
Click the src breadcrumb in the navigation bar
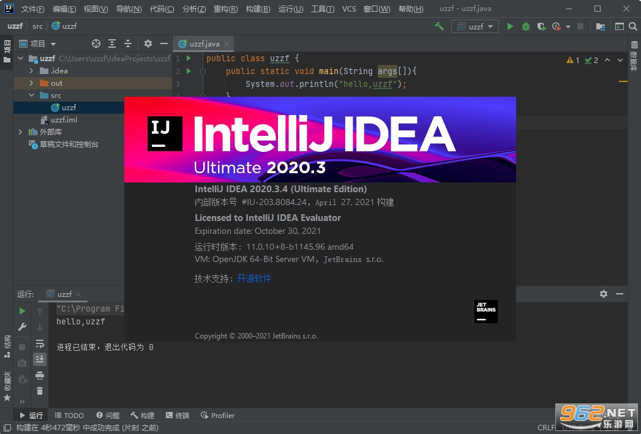tap(37, 26)
